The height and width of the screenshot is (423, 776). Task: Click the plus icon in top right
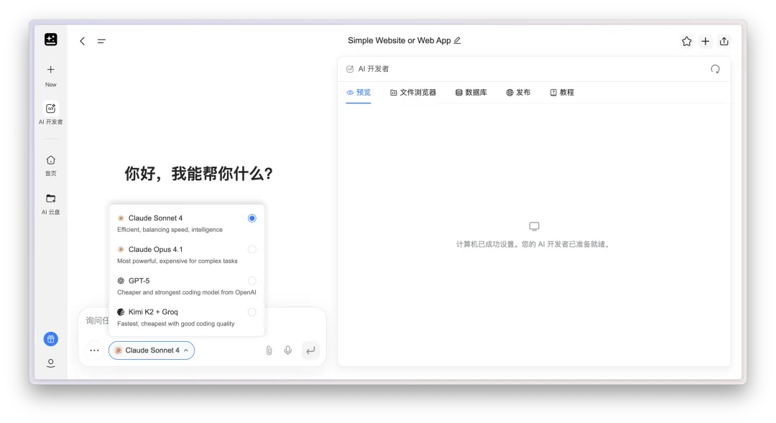click(x=705, y=41)
